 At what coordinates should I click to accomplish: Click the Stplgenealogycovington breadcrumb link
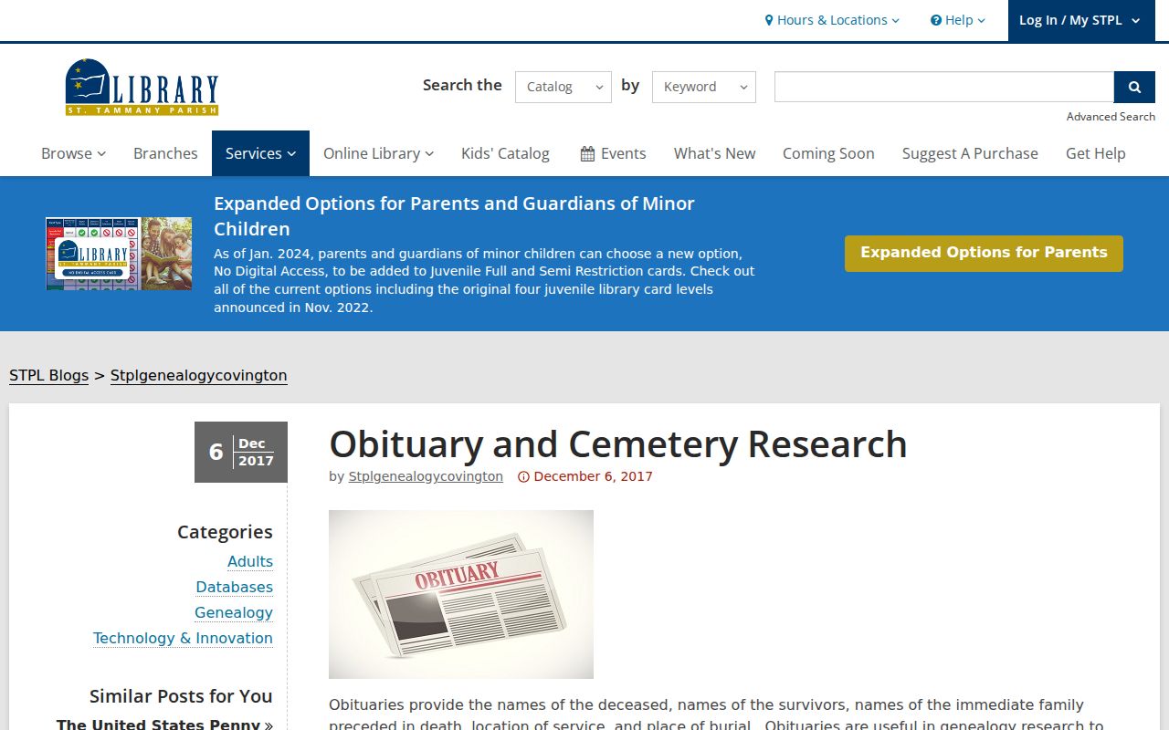point(199,375)
